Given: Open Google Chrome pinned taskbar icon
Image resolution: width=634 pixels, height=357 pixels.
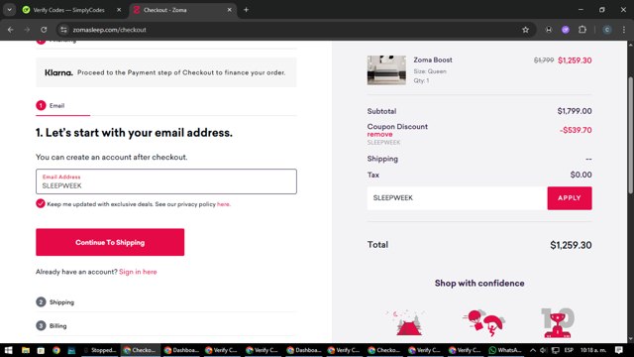Looking at the screenshot, I should pos(56,350).
